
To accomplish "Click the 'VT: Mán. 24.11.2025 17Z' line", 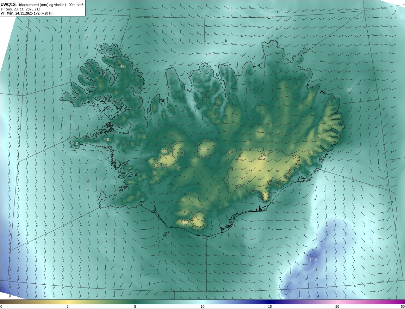I will (x=27, y=13).
